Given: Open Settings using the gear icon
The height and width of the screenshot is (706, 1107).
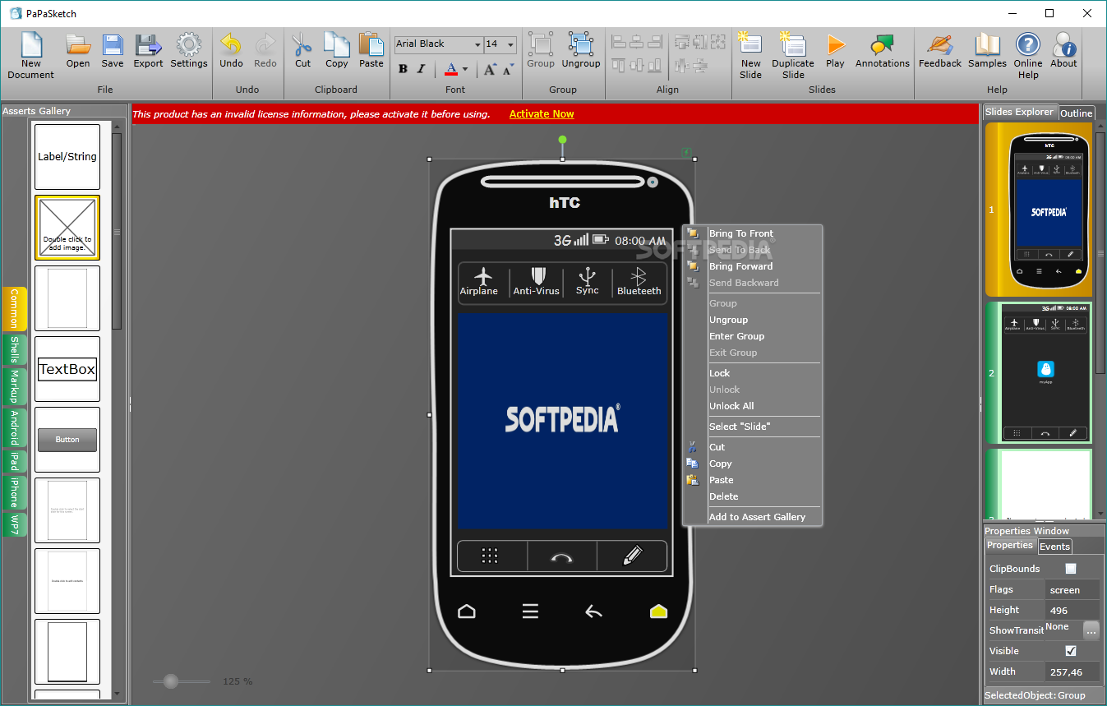Looking at the screenshot, I should pyautogui.click(x=189, y=44).
